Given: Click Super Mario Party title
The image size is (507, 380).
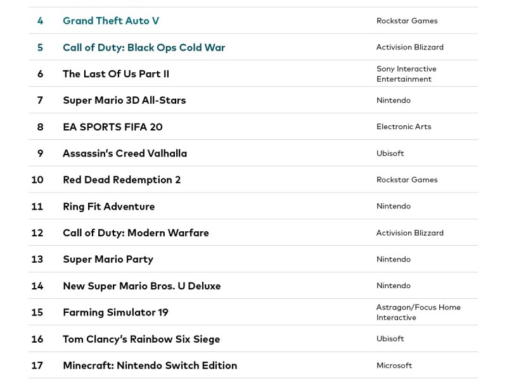Looking at the screenshot, I should pyautogui.click(x=108, y=260).
